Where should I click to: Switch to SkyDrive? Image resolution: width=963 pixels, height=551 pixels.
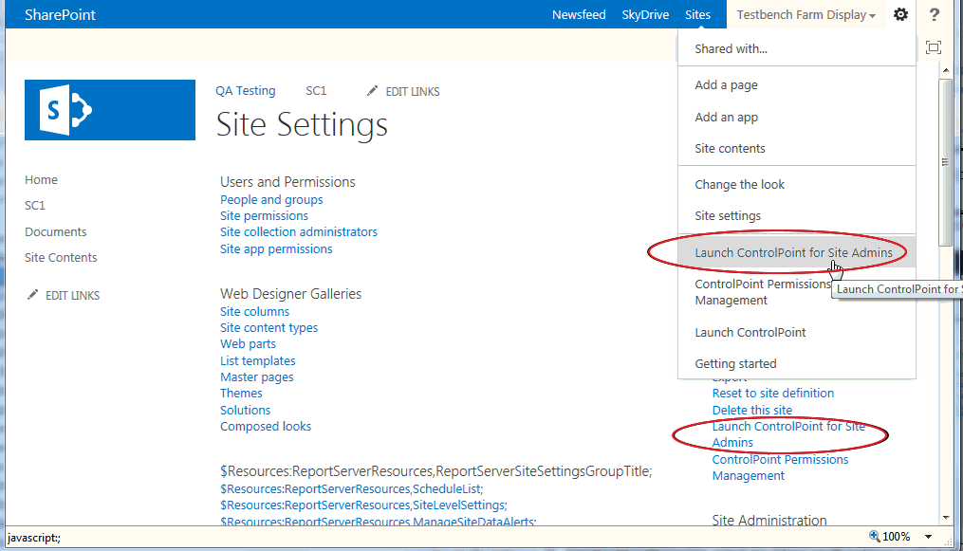tap(645, 14)
